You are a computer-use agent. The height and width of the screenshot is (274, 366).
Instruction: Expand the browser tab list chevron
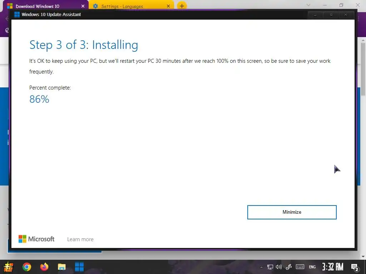click(x=308, y=5)
